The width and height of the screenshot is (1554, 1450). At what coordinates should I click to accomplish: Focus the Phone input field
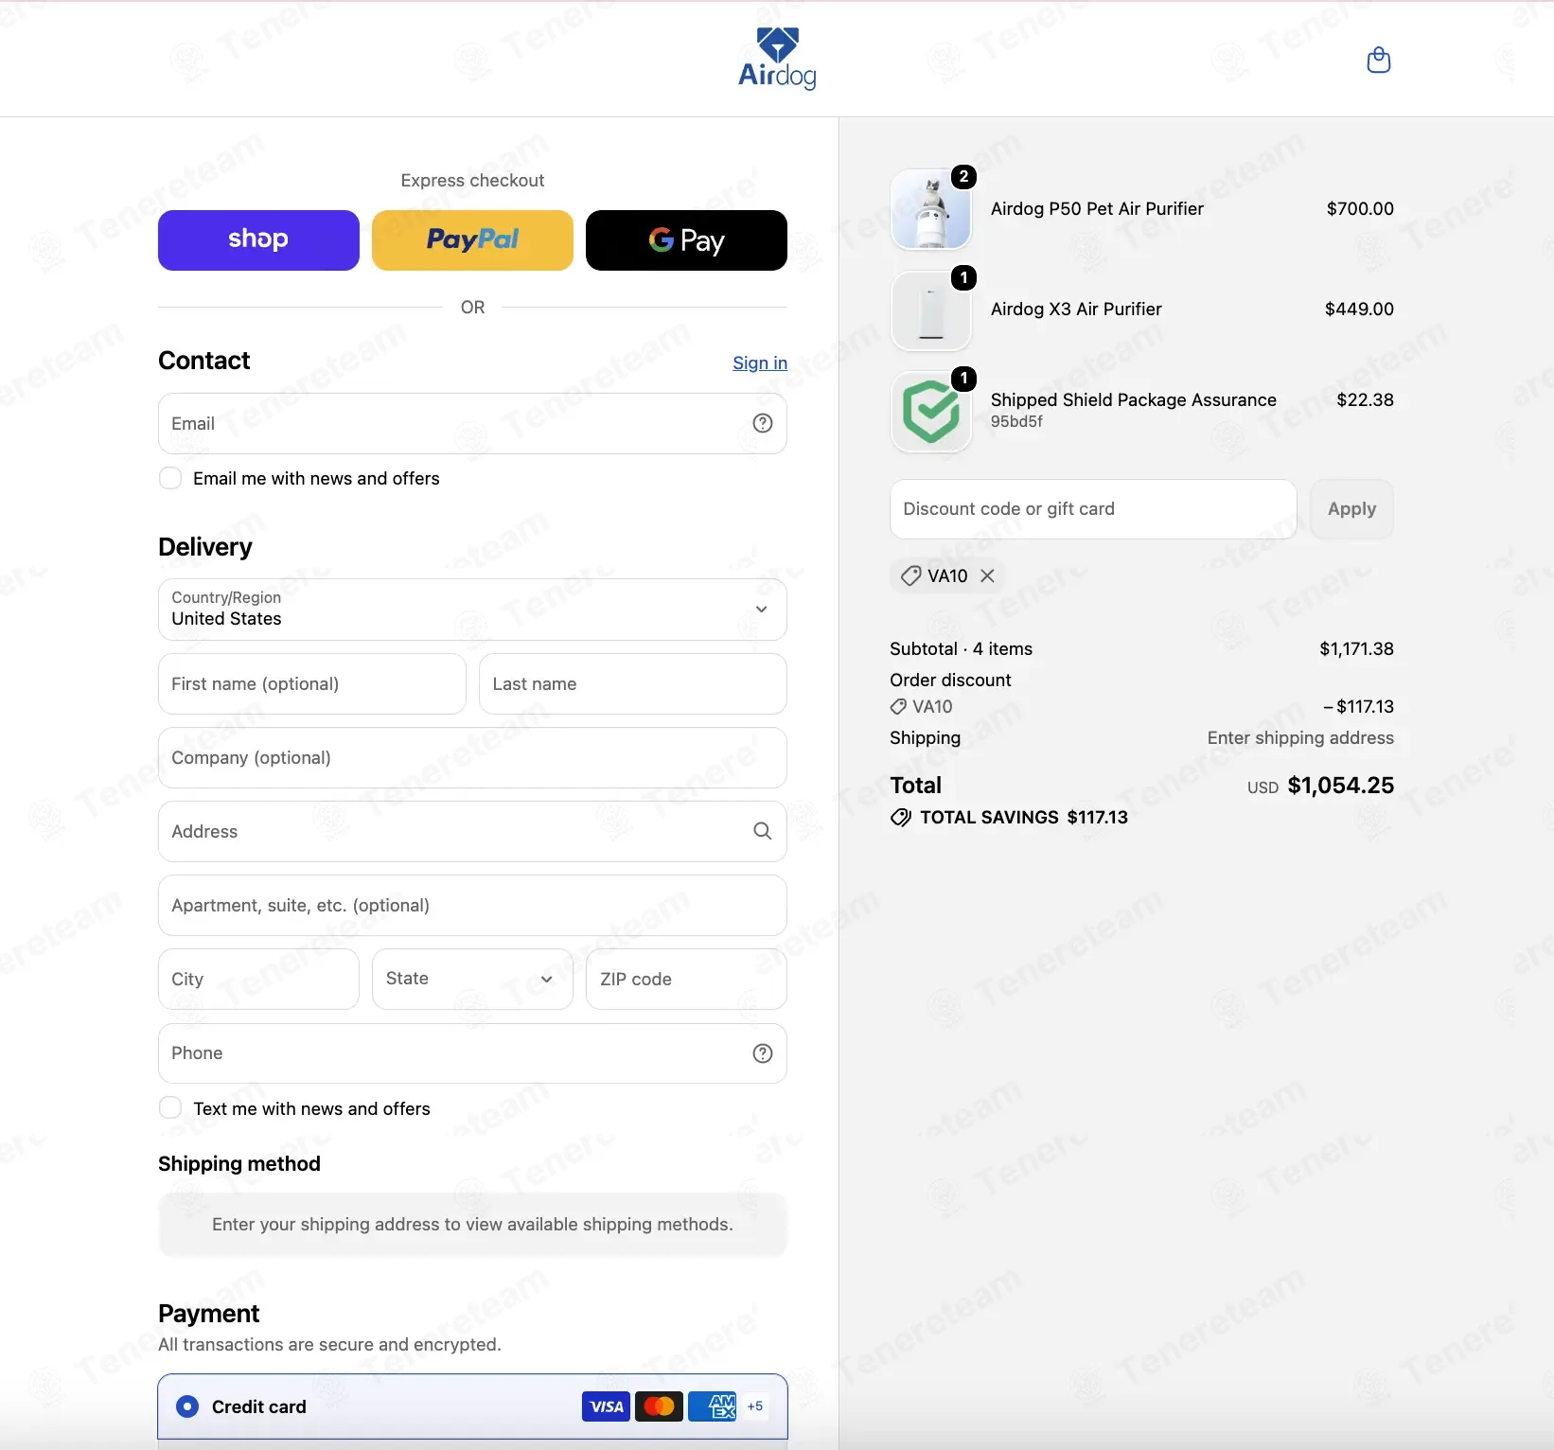point(472,1053)
